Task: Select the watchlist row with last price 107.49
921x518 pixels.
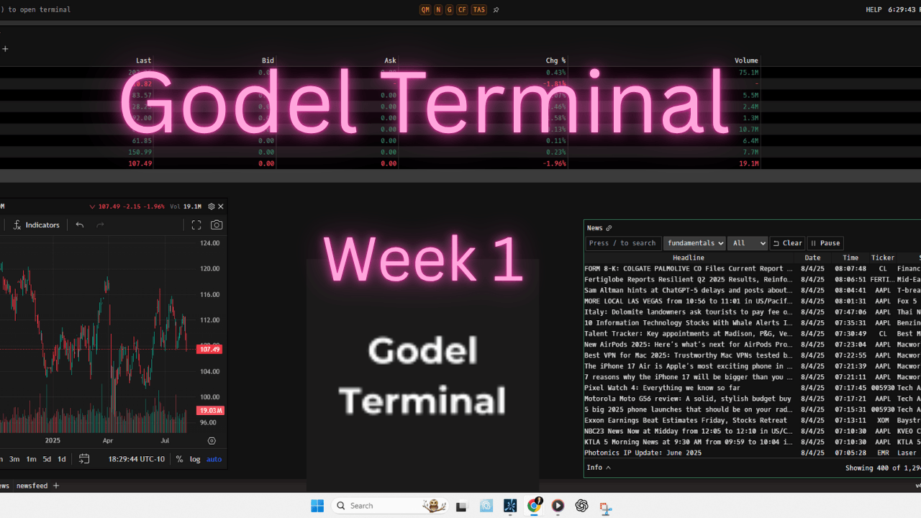Action: tap(380, 163)
